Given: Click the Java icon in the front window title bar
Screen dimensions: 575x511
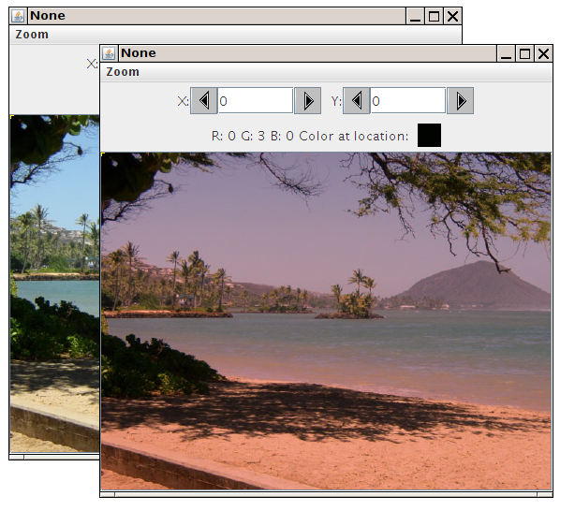Looking at the screenshot, I should [x=110, y=54].
